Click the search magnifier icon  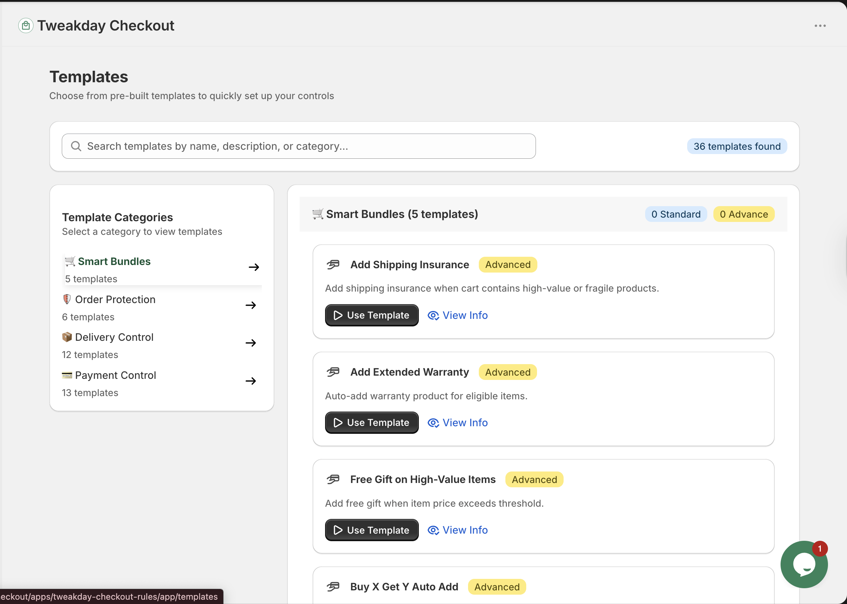76,146
